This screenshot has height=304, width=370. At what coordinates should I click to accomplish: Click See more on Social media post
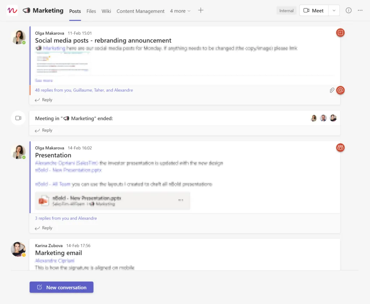pos(44,80)
